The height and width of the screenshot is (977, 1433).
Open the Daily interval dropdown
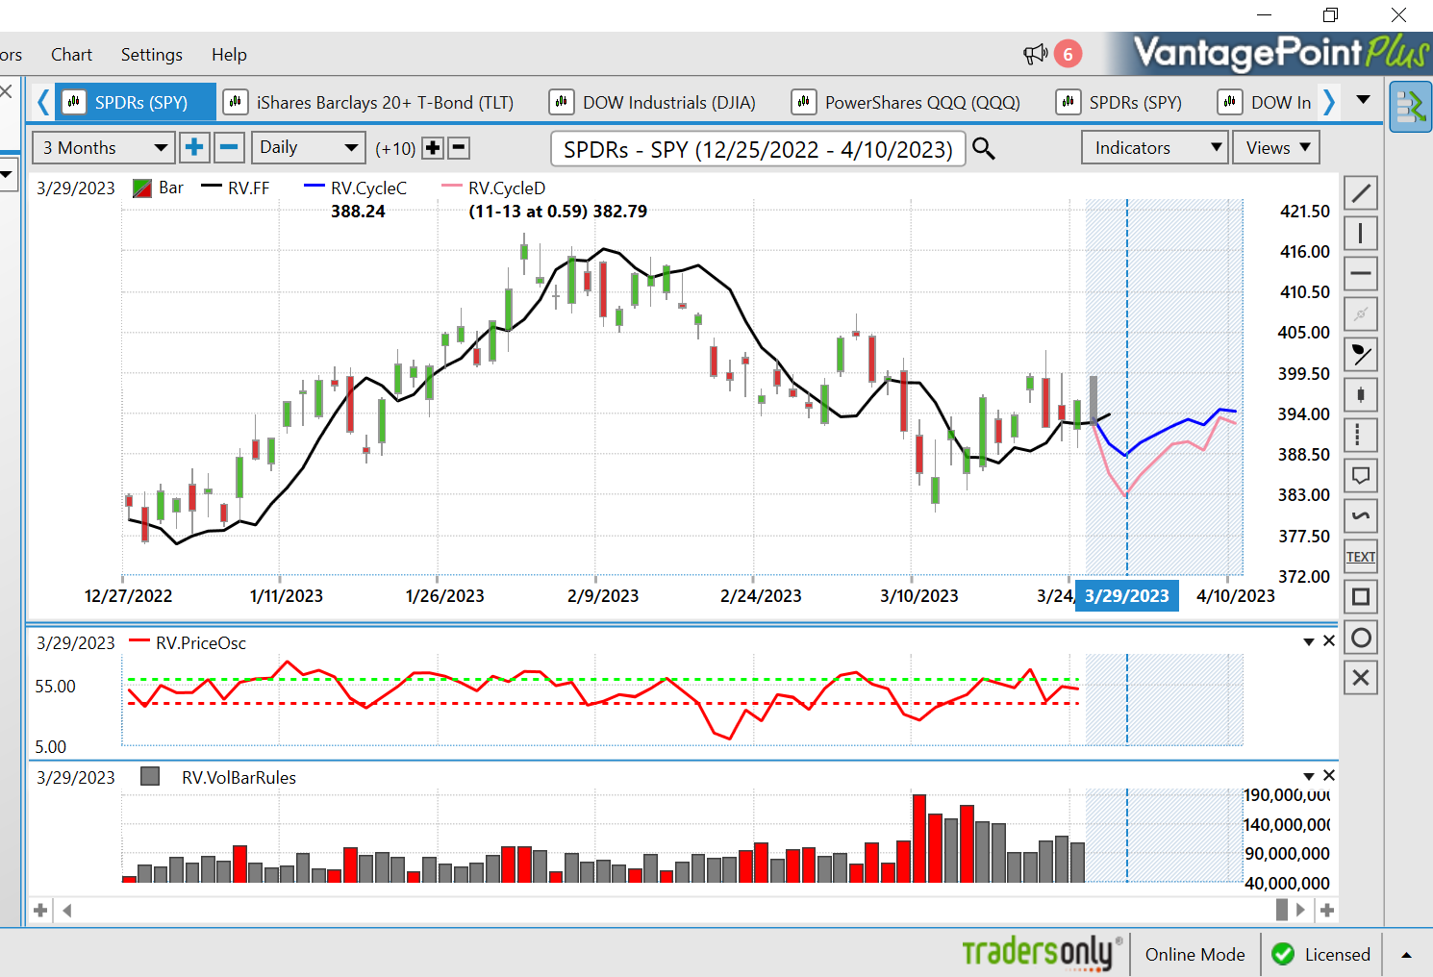[309, 148]
